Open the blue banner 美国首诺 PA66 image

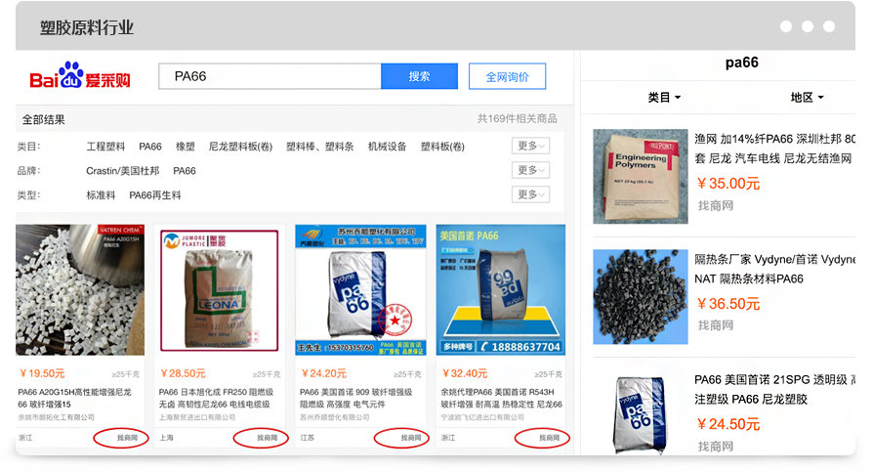click(x=500, y=289)
